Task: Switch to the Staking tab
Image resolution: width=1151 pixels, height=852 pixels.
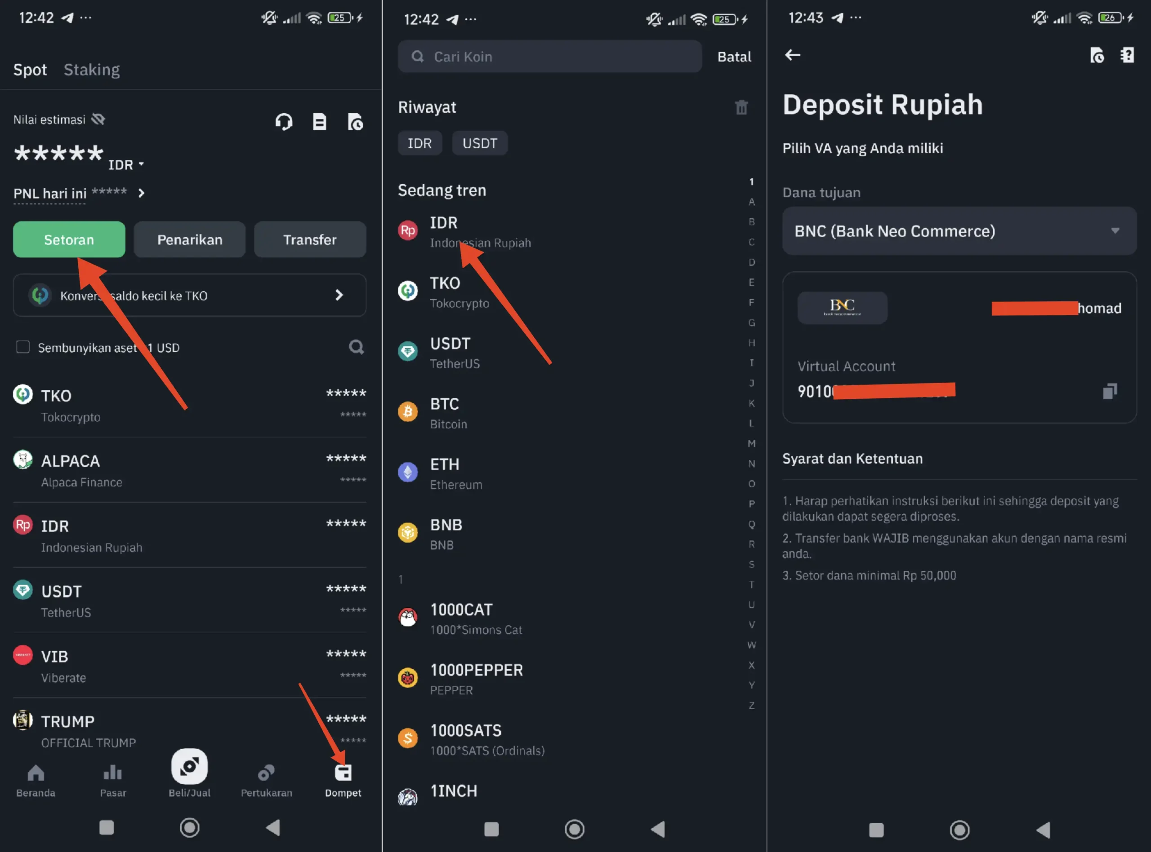Action: click(x=92, y=70)
